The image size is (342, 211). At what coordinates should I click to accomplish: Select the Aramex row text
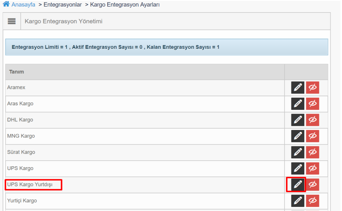[16, 87]
